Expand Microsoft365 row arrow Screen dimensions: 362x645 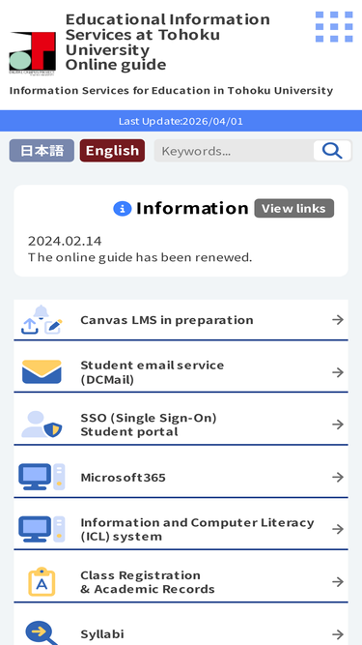click(338, 477)
